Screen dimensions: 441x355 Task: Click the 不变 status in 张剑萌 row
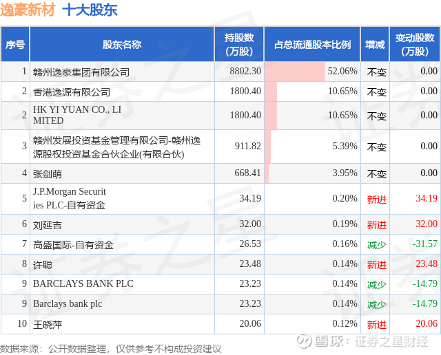377,173
